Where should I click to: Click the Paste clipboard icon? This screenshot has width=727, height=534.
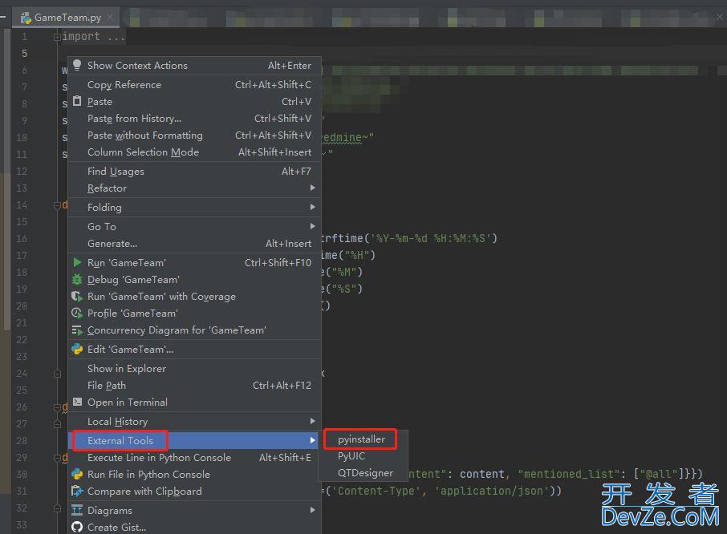click(77, 101)
